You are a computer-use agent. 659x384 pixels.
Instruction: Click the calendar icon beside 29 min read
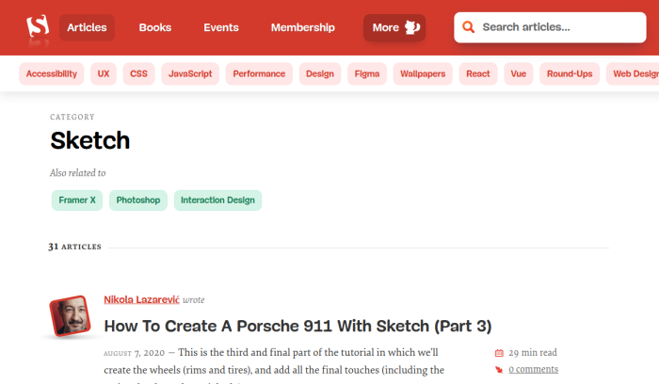pos(499,353)
